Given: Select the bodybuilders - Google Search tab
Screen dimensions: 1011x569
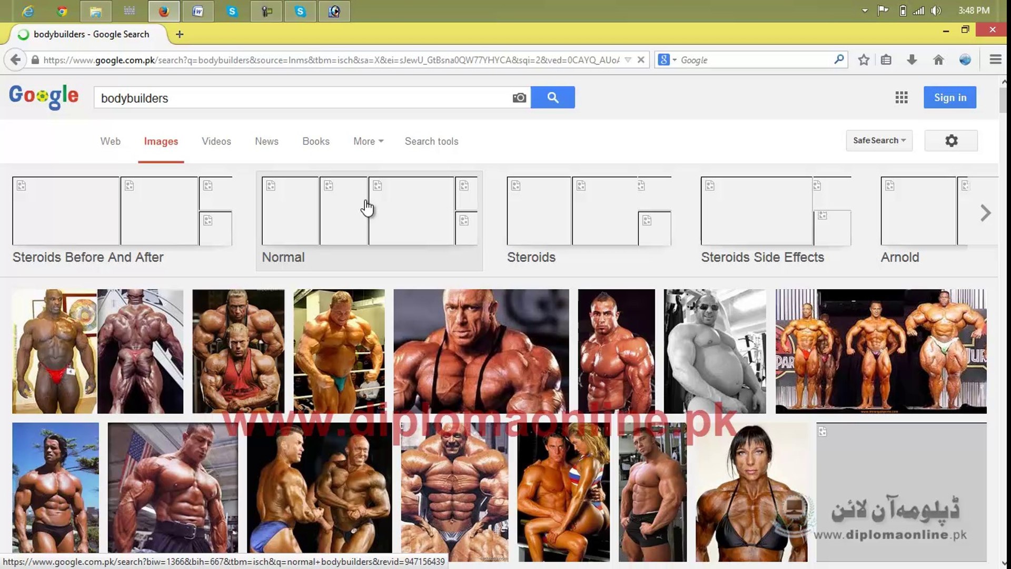Looking at the screenshot, I should coord(91,34).
